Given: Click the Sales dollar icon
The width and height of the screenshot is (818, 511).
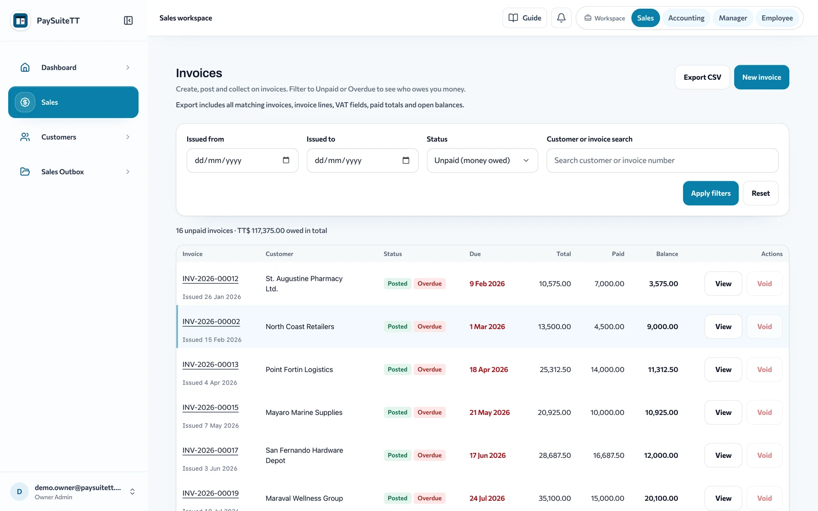Looking at the screenshot, I should click(25, 102).
